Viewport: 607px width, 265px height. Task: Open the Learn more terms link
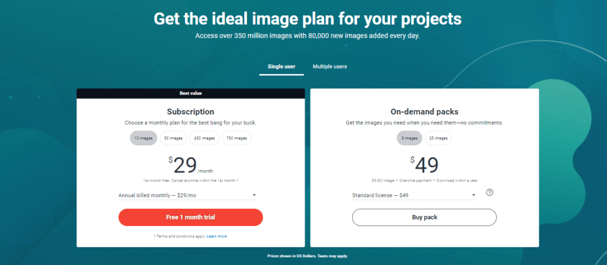[216, 236]
